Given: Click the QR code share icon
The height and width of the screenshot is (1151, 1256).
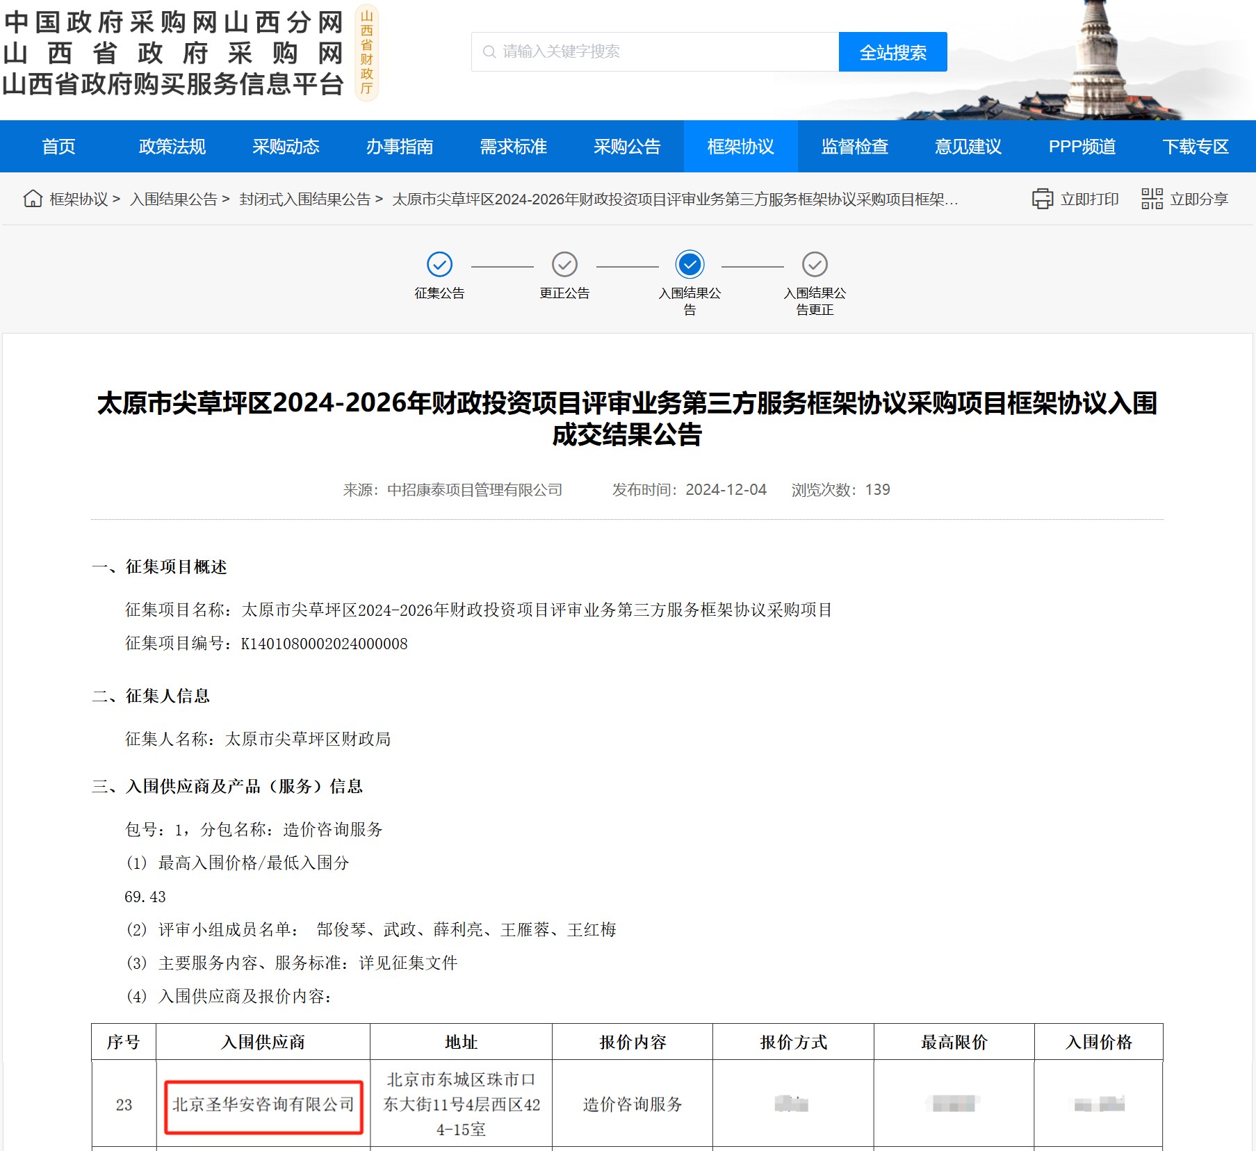Looking at the screenshot, I should 1152,199.
